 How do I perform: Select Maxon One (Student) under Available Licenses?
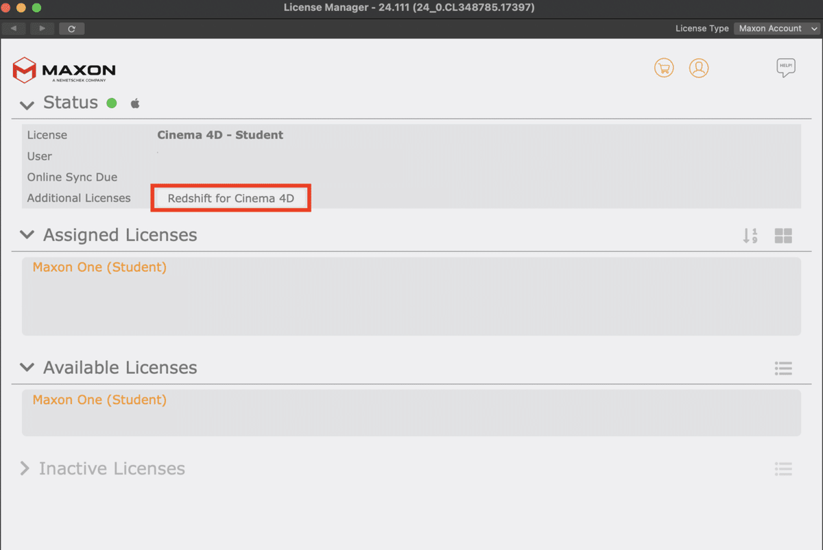[x=99, y=400]
